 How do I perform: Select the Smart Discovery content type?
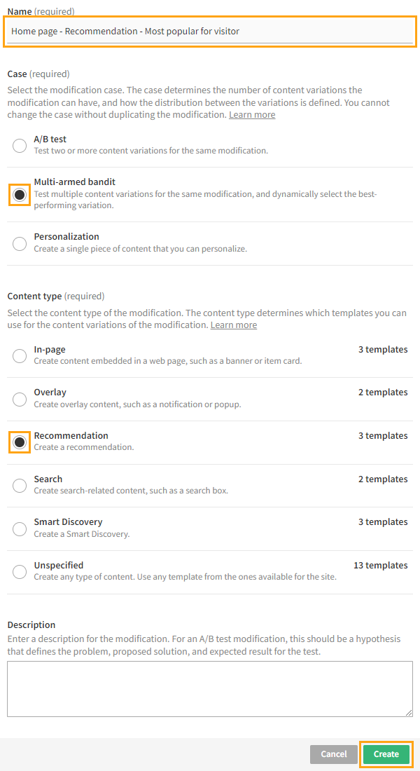pos(20,528)
